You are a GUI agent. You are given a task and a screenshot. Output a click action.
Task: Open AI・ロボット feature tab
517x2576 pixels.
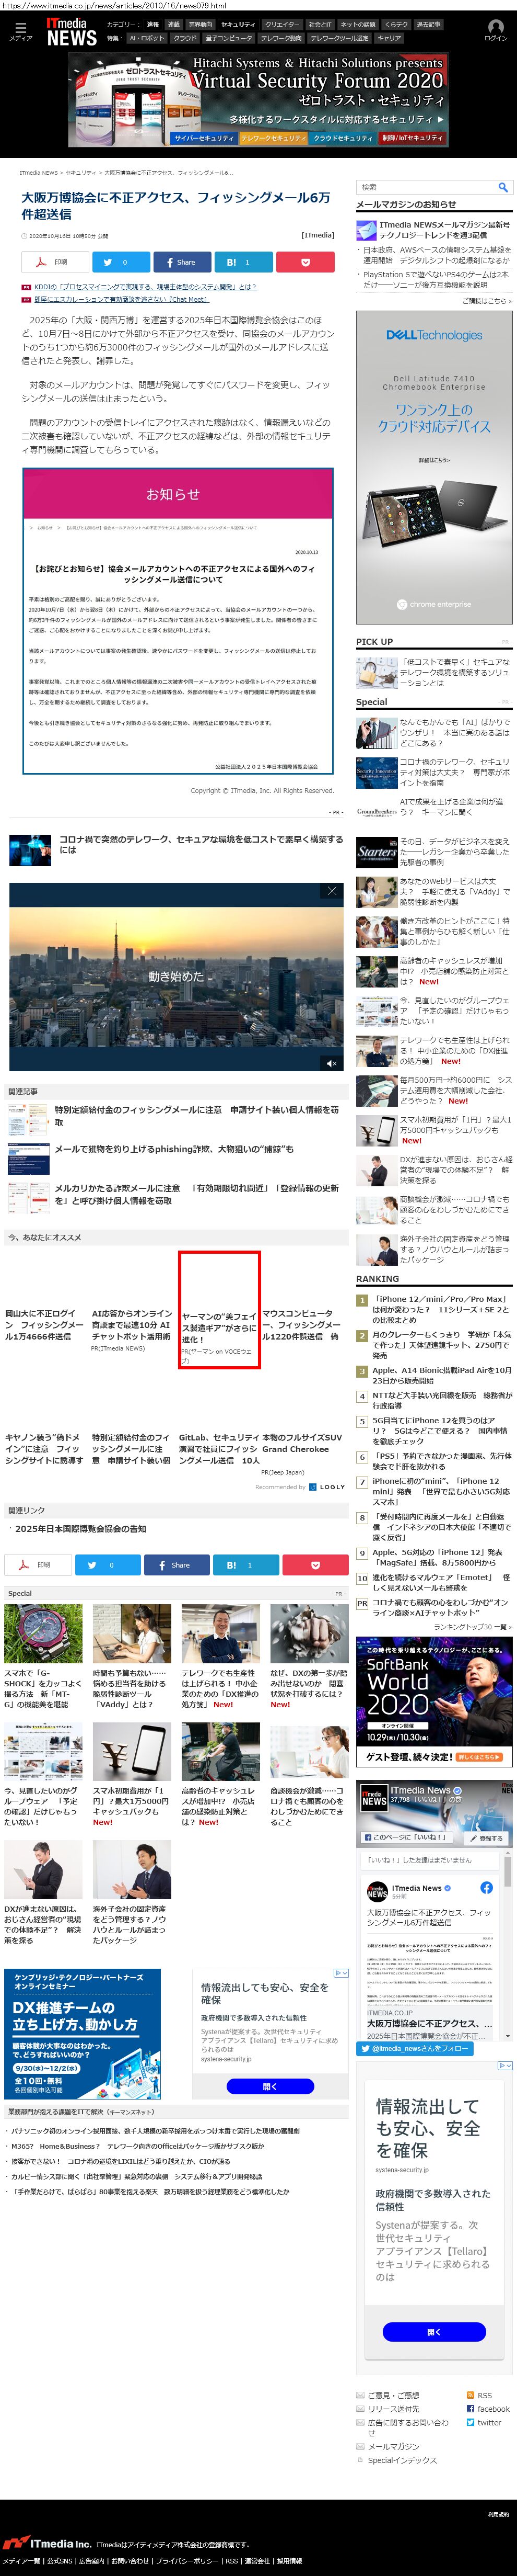[x=147, y=38]
